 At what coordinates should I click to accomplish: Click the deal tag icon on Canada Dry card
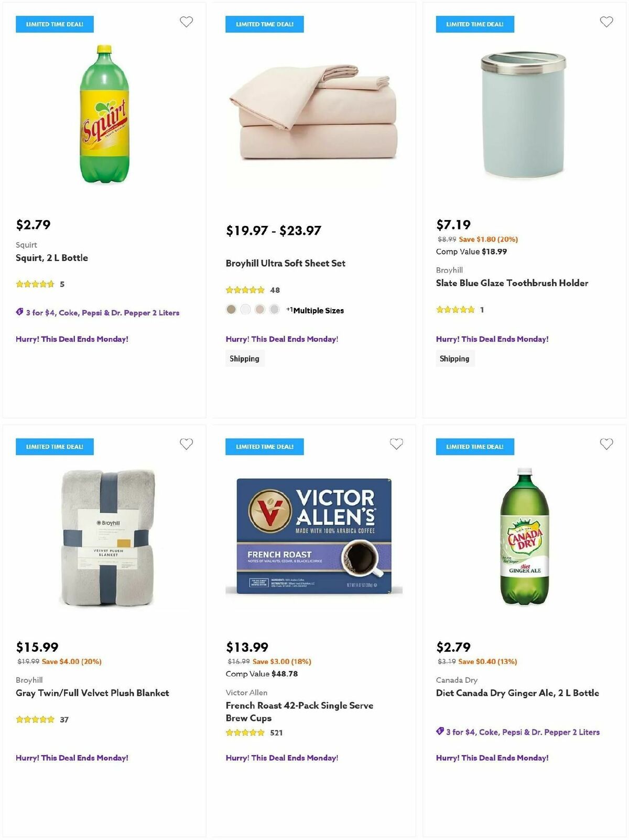click(439, 732)
